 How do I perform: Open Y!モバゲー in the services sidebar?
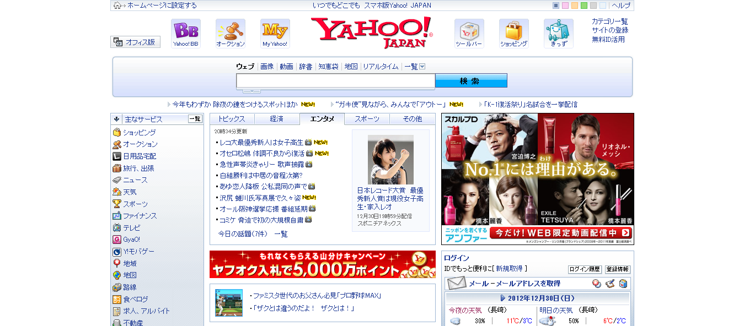(x=138, y=252)
